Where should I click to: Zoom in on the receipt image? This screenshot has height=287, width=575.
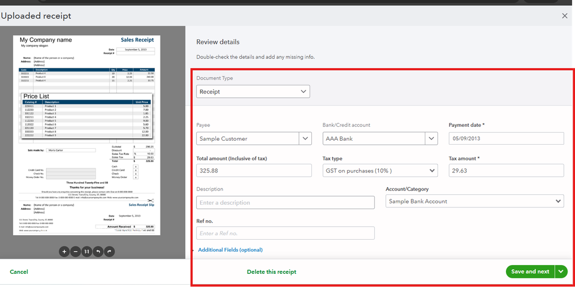(x=64, y=251)
